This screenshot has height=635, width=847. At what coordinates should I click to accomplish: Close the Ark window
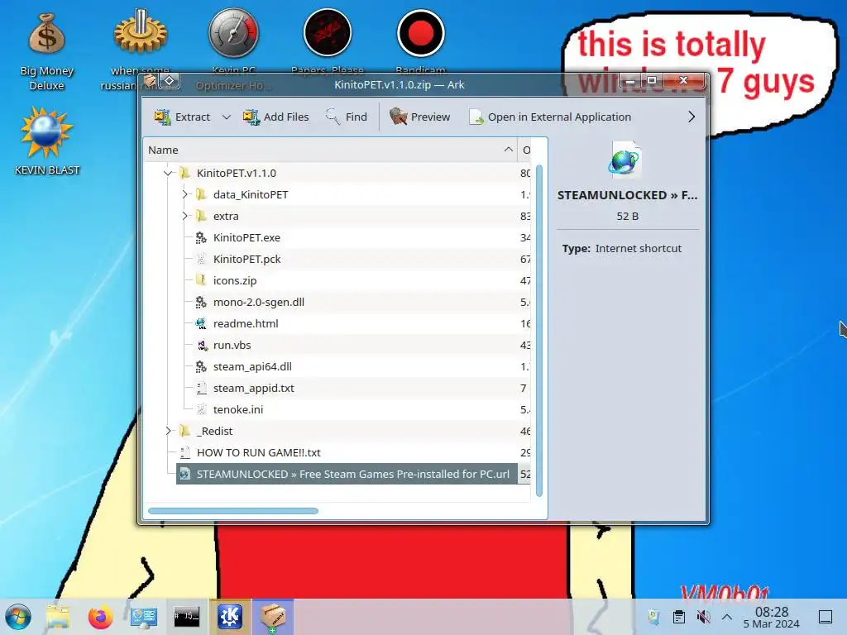(x=683, y=80)
